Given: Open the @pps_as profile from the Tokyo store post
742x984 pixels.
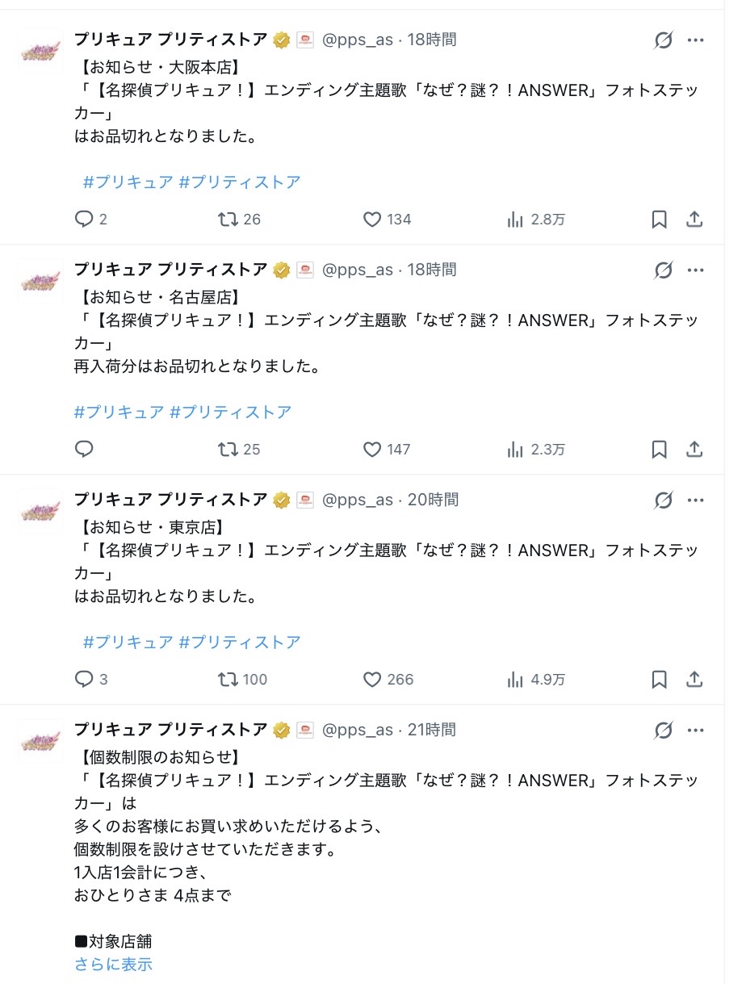Looking at the screenshot, I should tap(358, 500).
